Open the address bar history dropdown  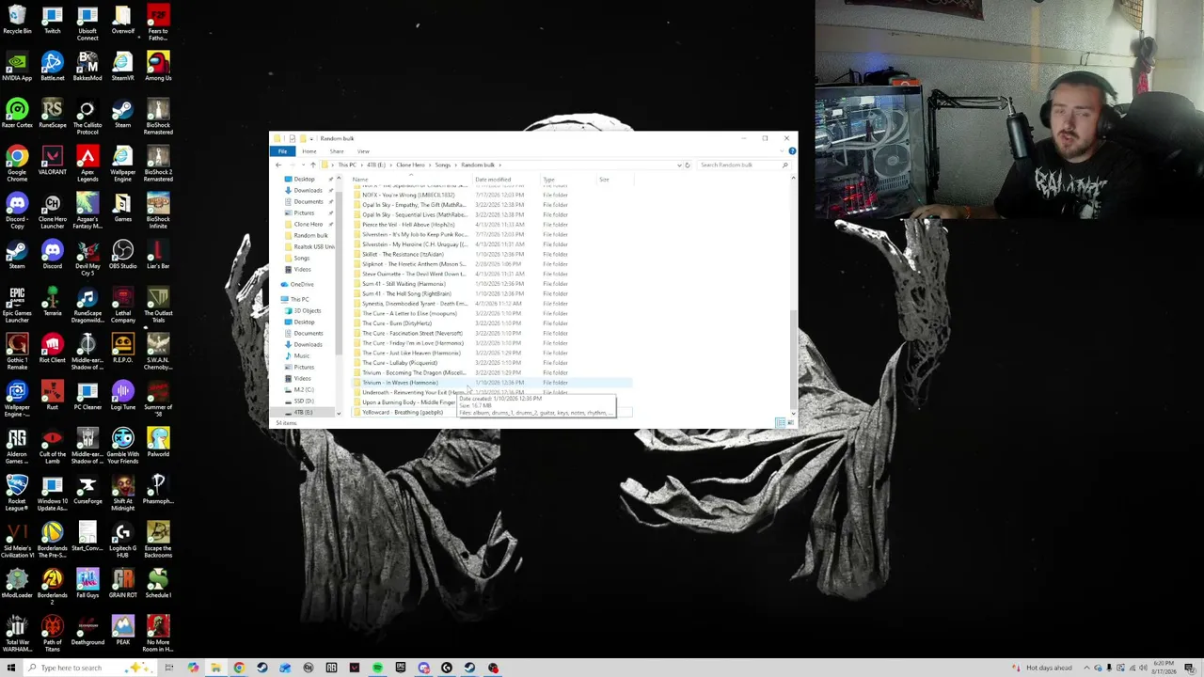click(x=679, y=165)
